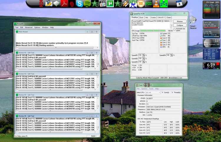Click the white chip icon in dock
The width and height of the screenshot is (221, 142).
tap(56, 4)
